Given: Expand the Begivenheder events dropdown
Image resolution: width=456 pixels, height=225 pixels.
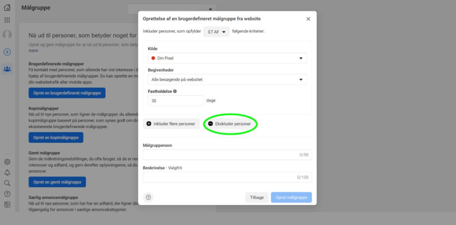Looking at the screenshot, I should (227, 79).
